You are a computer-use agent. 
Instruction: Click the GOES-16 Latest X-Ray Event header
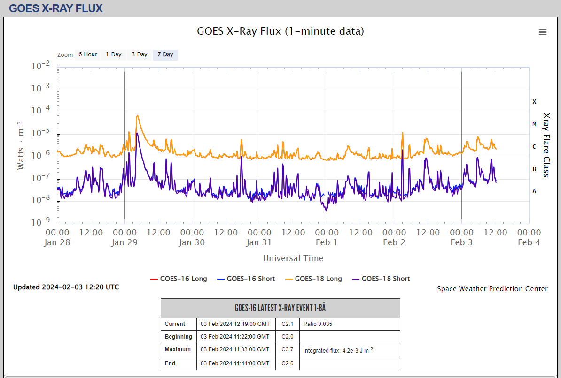(280, 308)
